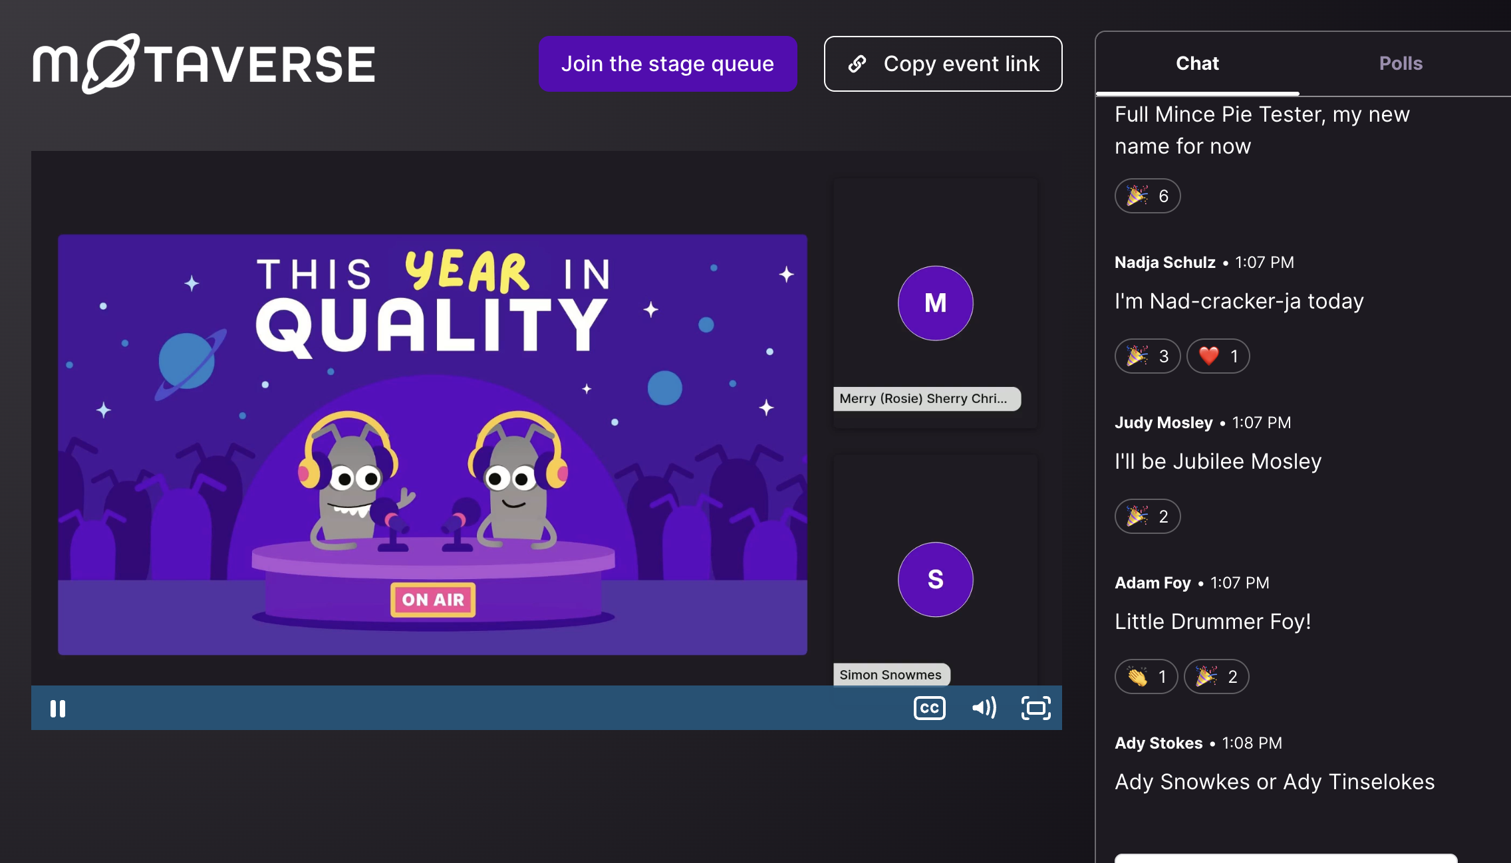
Task: Select the Chat tab
Action: pos(1196,63)
